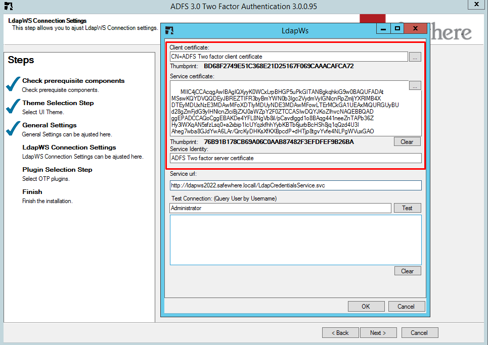Viewport: 488px width, 345px height.
Task: Close the ADFS installer window
Action: [x=476, y=5]
